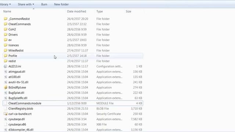This screenshot has width=235, height=132.
Task: Click the BugSplatRc.dll file name
Action: (18, 98)
